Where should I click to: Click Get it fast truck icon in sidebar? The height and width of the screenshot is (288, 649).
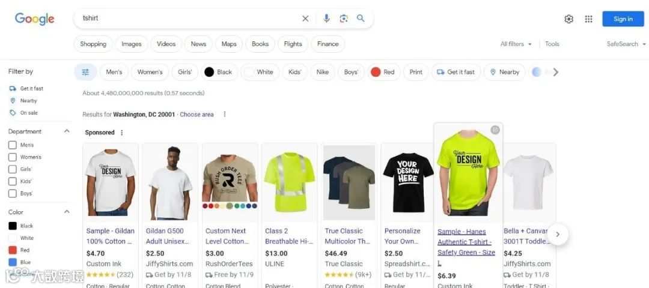[13, 88]
